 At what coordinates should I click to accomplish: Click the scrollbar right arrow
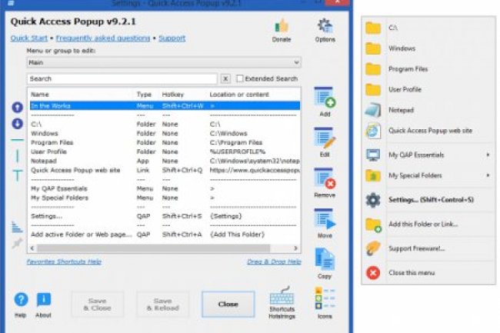pos(295,248)
